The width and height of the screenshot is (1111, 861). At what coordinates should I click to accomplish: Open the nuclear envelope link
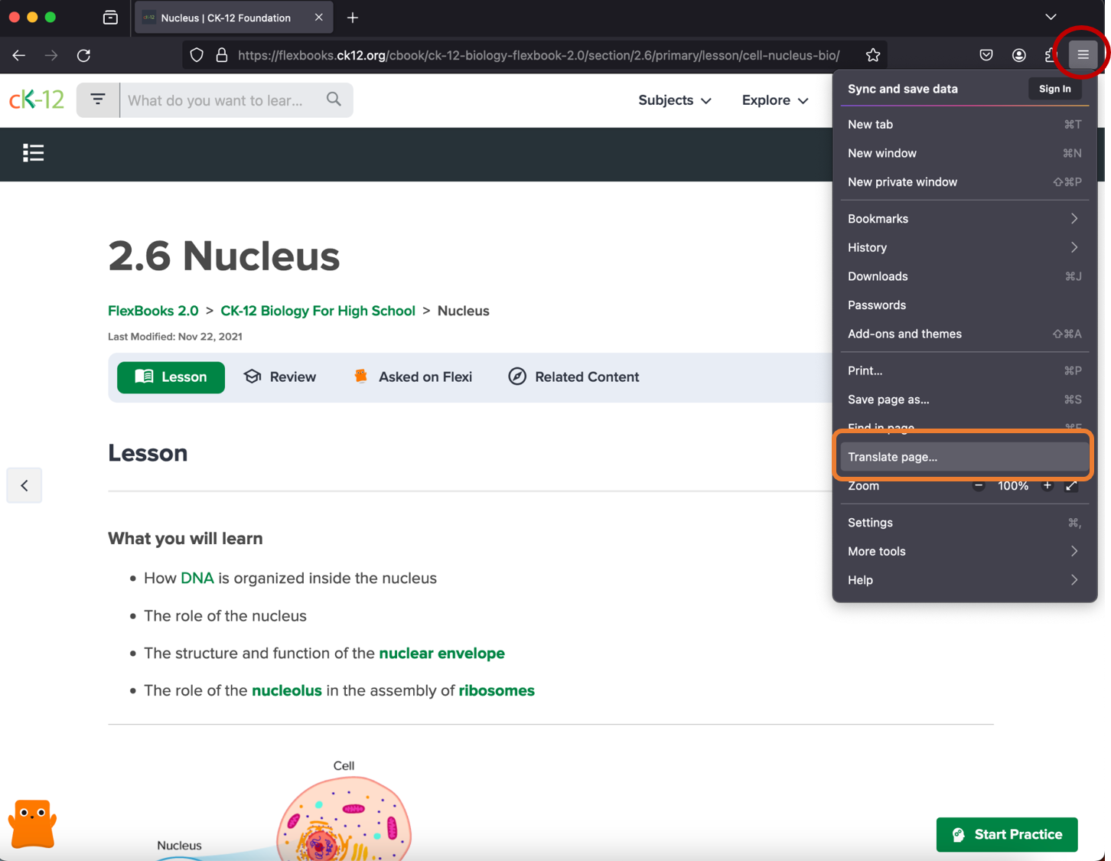point(441,653)
